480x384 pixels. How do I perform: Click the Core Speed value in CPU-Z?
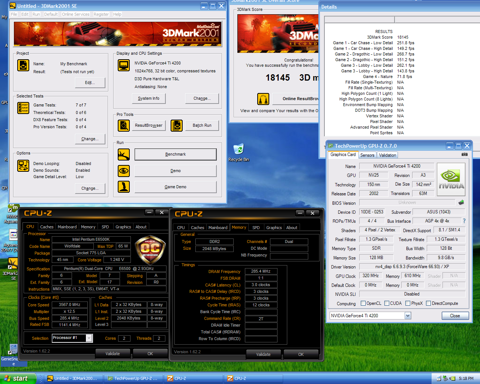(70, 304)
